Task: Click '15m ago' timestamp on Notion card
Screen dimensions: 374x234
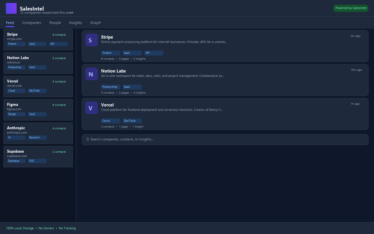Action: [356, 70]
